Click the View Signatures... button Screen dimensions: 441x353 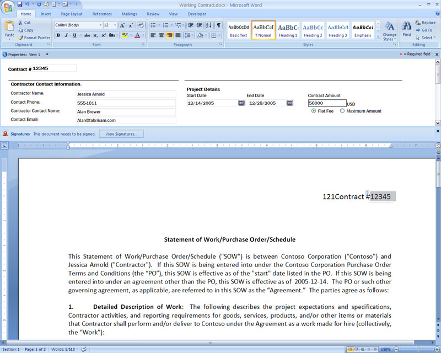(121, 134)
